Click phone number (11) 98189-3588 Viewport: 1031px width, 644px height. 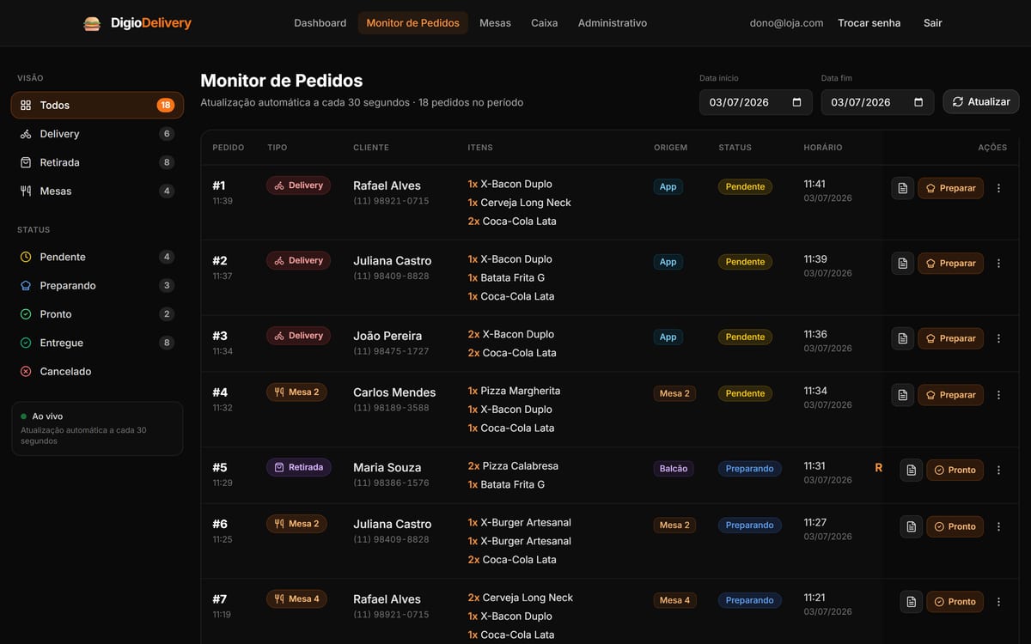[391, 408]
